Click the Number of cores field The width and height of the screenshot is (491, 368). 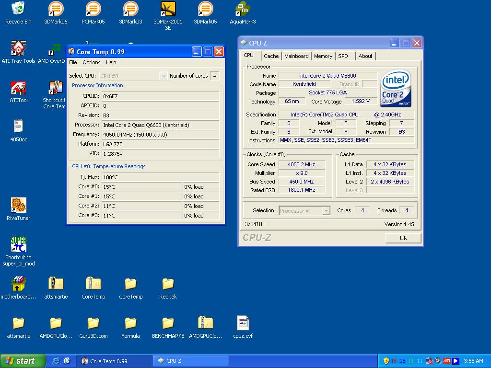pos(214,76)
